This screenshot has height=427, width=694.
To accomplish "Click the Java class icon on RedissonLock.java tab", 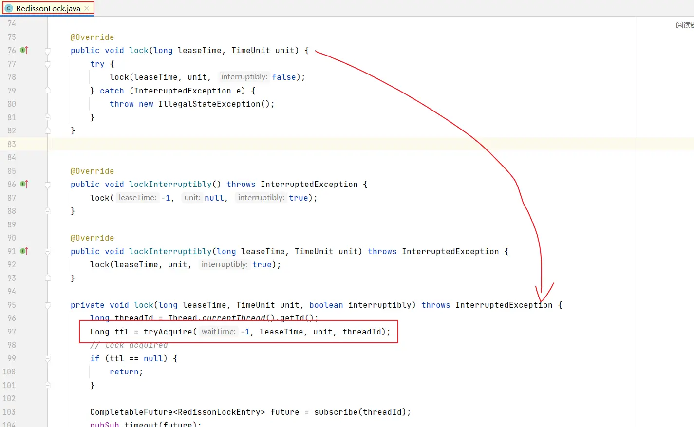I will pyautogui.click(x=9, y=8).
